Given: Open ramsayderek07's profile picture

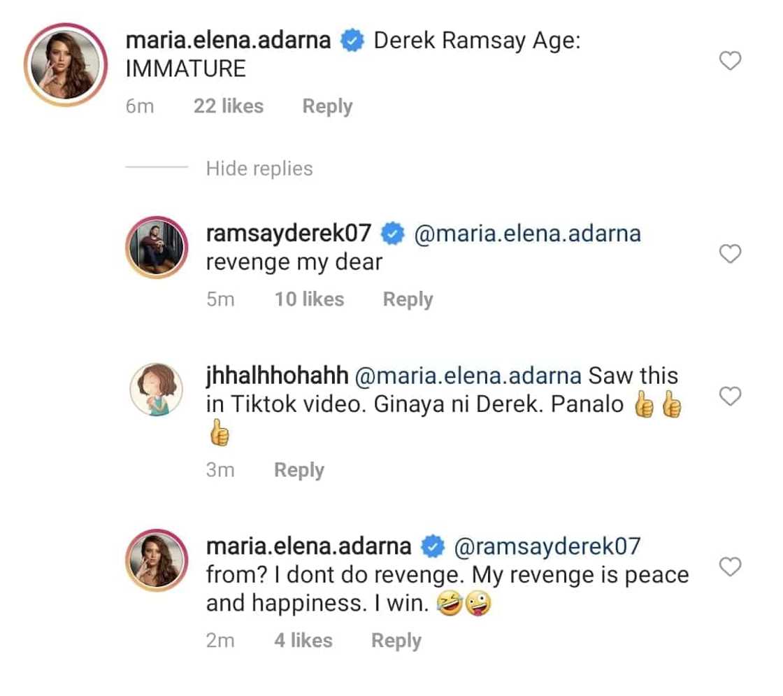Looking at the screenshot, I should click(157, 247).
